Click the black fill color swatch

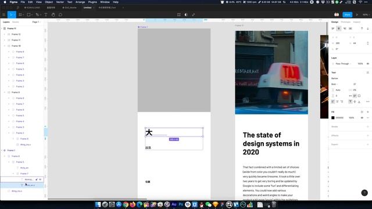point(333,118)
